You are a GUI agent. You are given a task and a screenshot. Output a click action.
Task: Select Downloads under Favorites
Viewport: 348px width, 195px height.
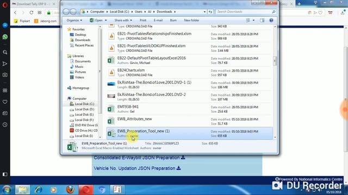pyautogui.click(x=82, y=40)
